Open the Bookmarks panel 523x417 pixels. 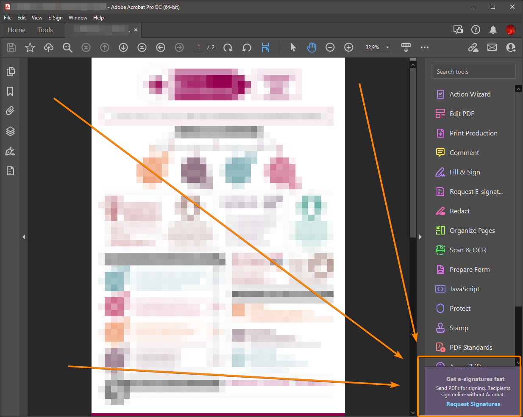point(10,91)
